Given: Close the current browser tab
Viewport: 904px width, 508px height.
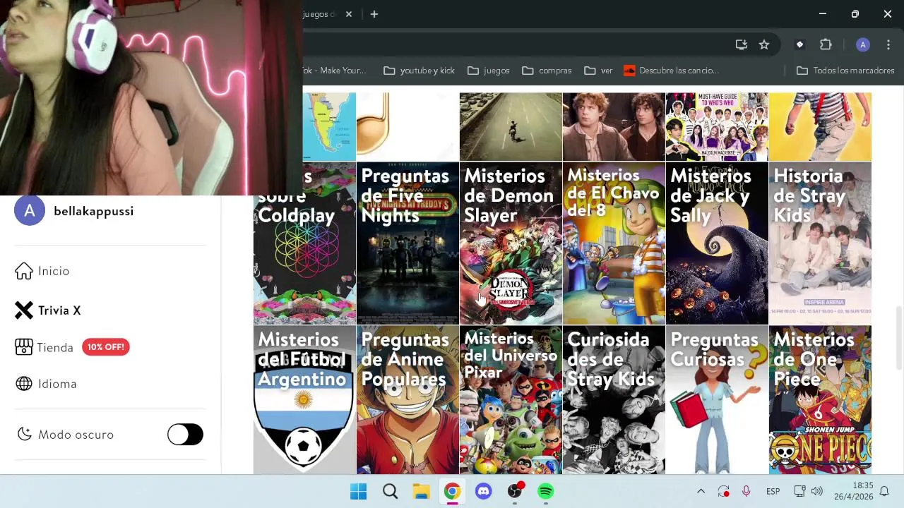Looking at the screenshot, I should pyautogui.click(x=348, y=14).
